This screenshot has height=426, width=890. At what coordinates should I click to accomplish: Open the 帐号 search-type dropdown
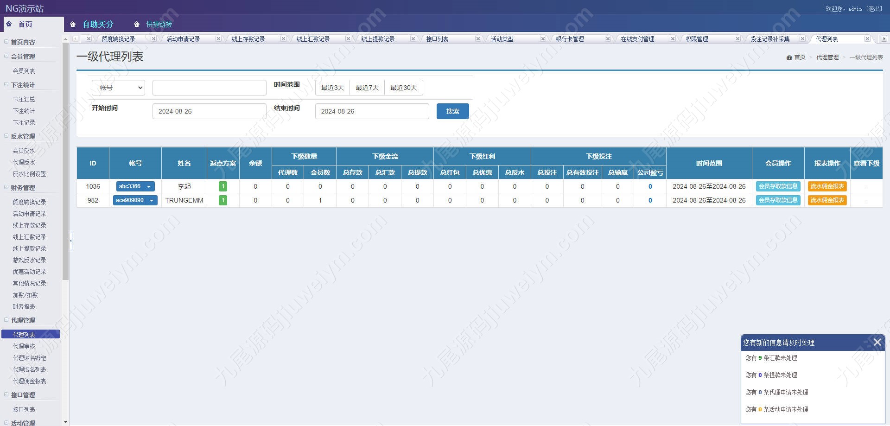[x=119, y=88]
